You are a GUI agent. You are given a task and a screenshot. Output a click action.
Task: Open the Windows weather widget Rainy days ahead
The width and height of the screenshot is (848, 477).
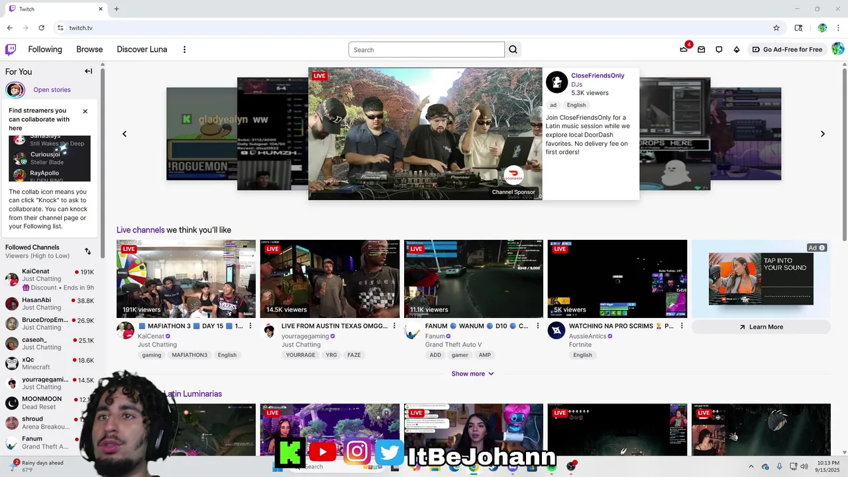pyautogui.click(x=37, y=466)
